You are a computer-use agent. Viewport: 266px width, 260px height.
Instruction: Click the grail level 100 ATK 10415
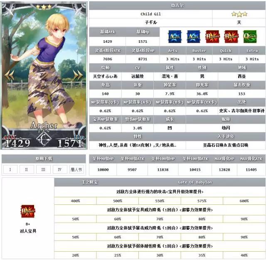click(195, 169)
